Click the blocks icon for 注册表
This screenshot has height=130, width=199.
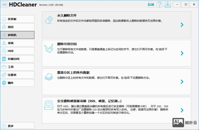[x=4, y=75]
